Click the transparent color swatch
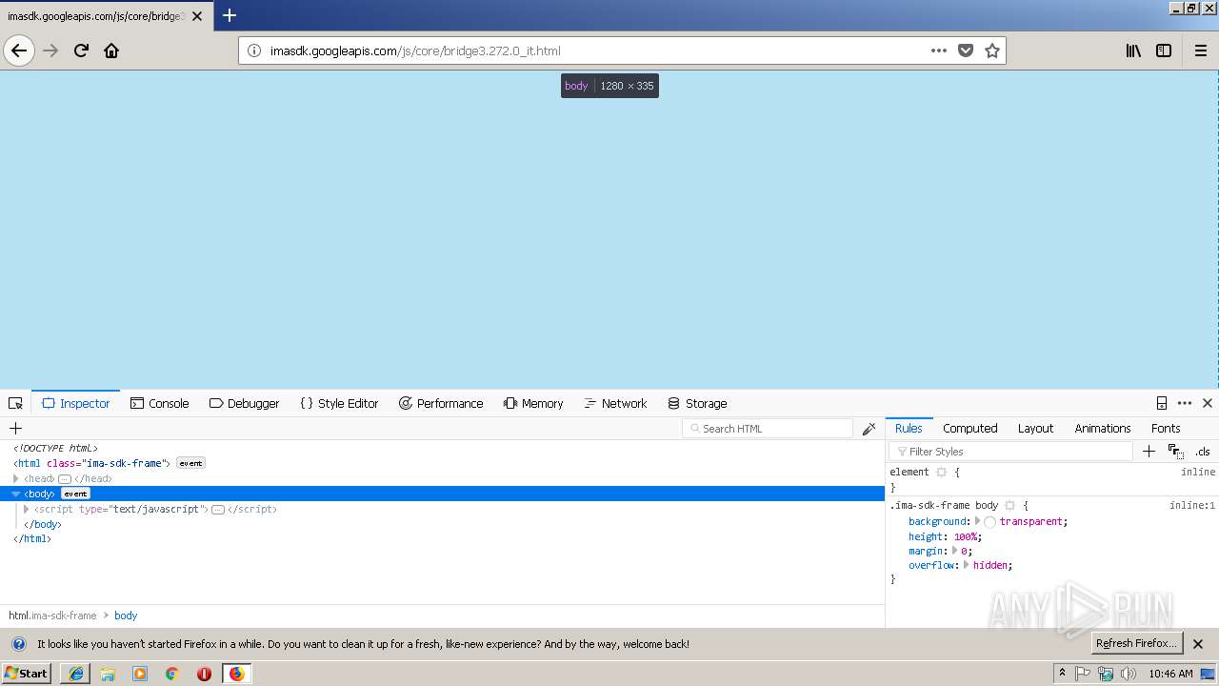This screenshot has width=1219, height=686. point(990,522)
